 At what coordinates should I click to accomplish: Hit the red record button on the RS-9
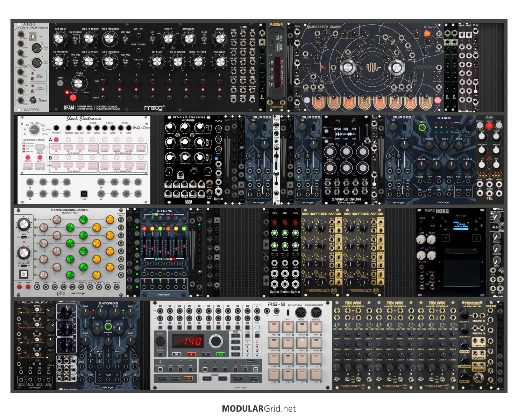click(191, 354)
